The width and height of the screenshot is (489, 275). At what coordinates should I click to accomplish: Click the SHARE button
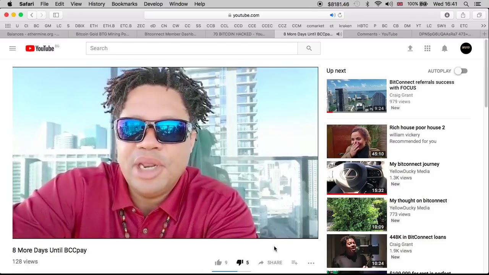270,262
